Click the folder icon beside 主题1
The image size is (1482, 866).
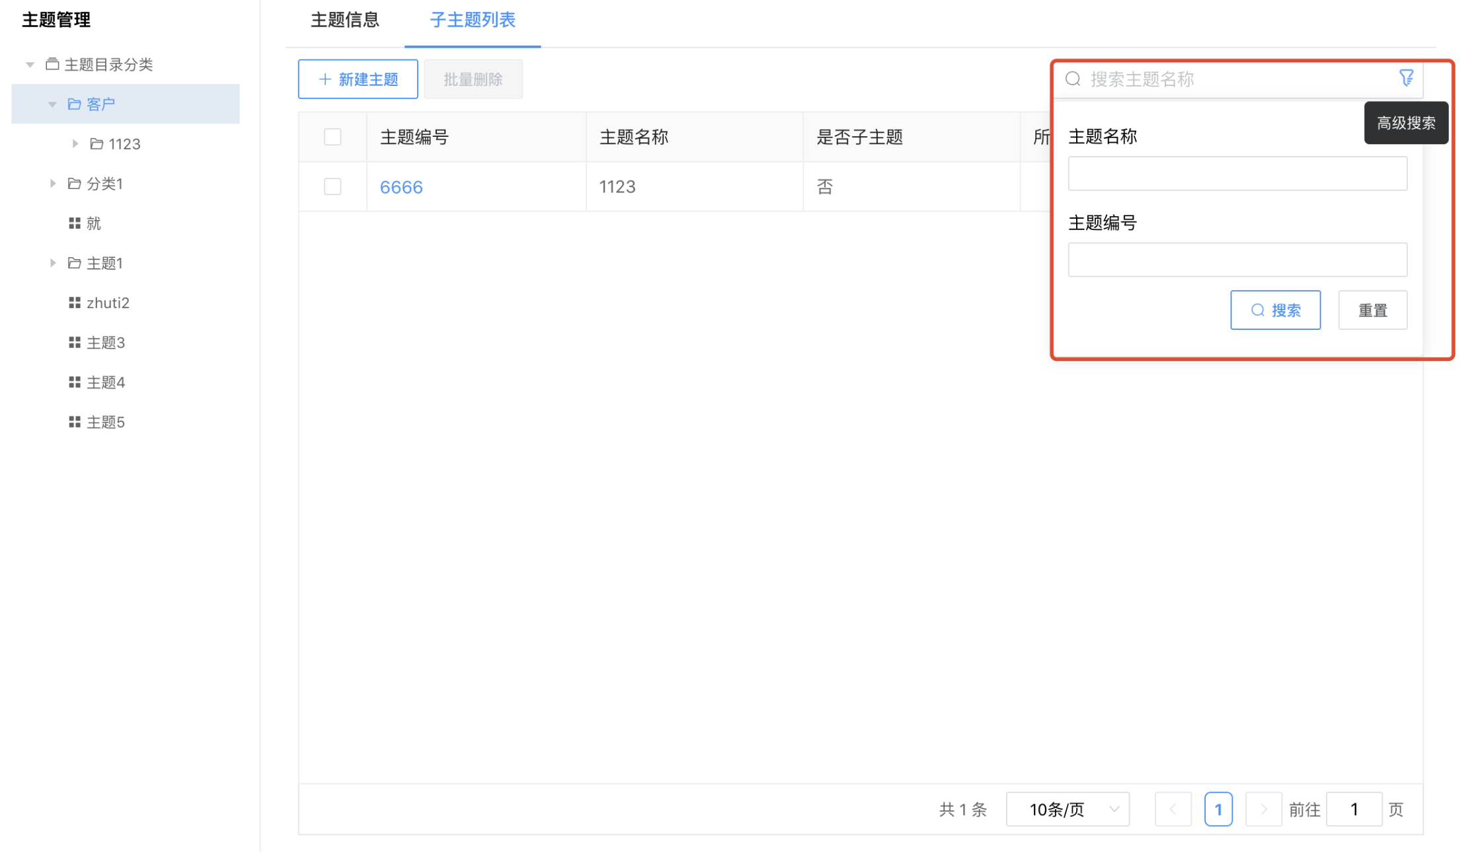pyautogui.click(x=73, y=262)
